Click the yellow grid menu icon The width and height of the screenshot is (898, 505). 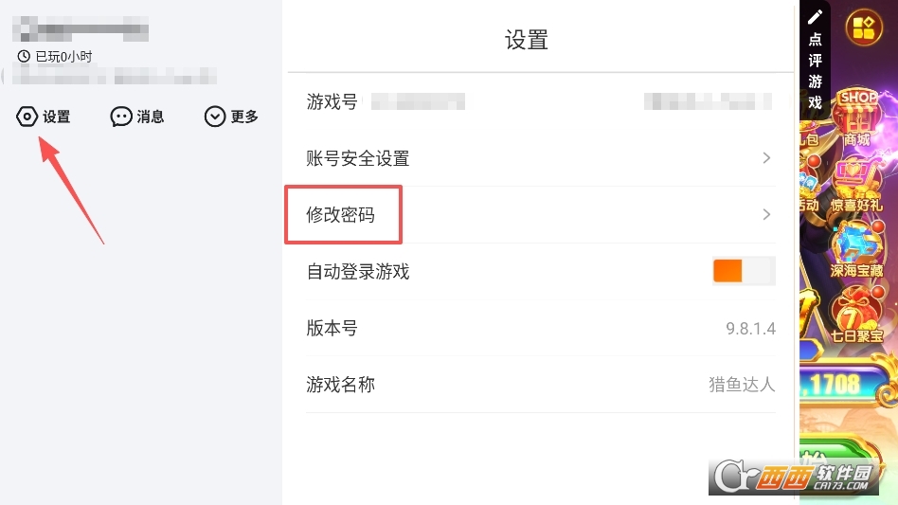click(863, 27)
